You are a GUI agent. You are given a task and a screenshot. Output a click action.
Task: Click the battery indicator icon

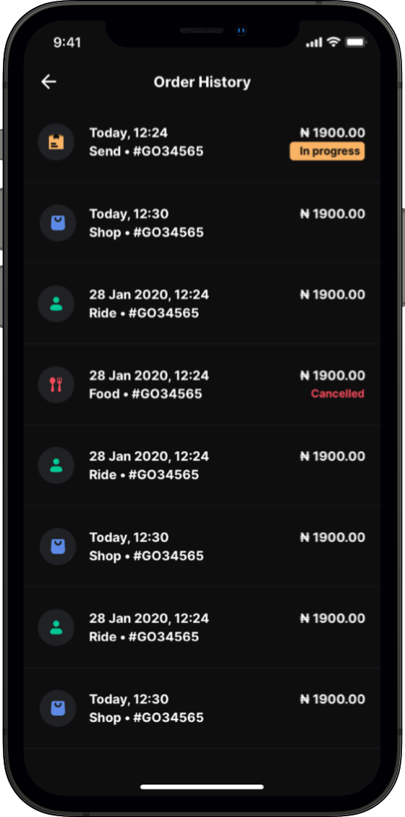point(355,42)
